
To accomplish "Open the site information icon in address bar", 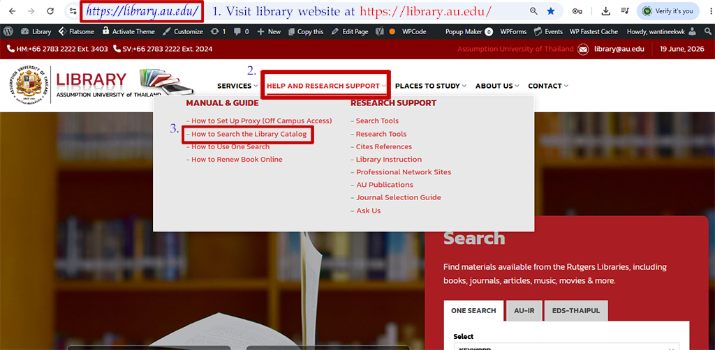I will (73, 11).
